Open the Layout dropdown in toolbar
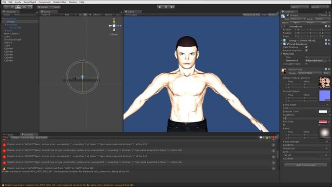Screen dimensions: 332x187 click(320, 7)
